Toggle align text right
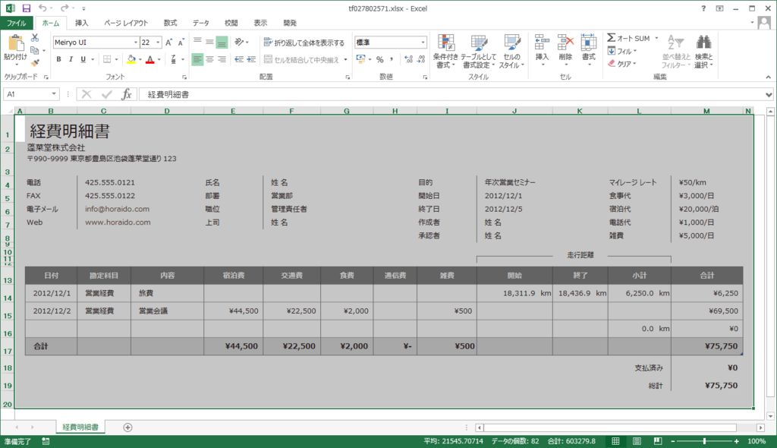This screenshot has height=448, width=777. pyautogui.click(x=222, y=59)
